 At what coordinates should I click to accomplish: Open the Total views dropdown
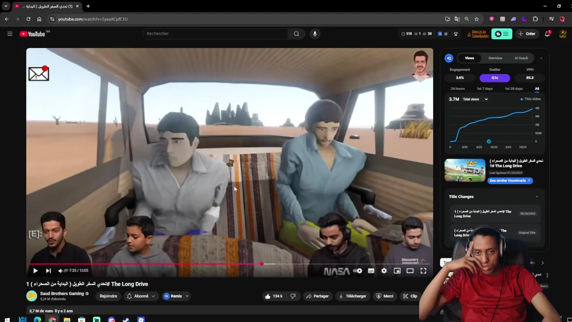[x=475, y=99]
